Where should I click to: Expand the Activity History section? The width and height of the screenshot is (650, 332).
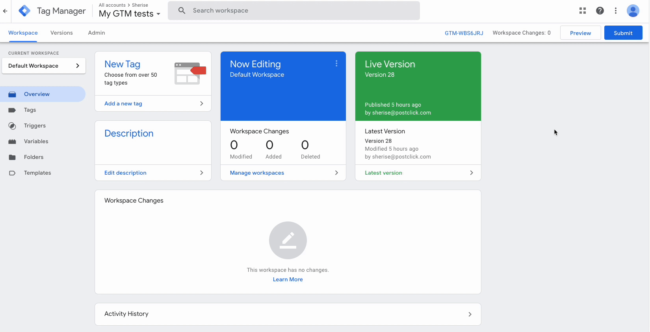[288, 314]
